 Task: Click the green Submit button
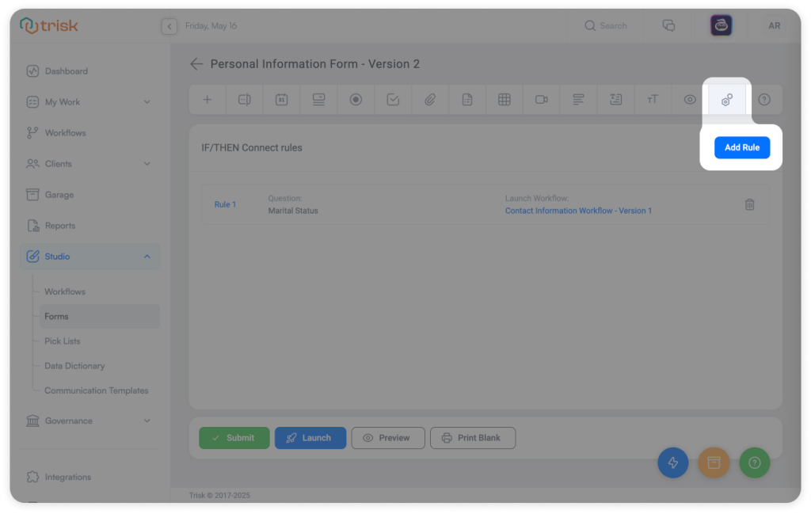point(234,438)
